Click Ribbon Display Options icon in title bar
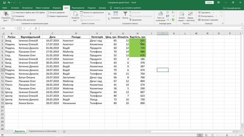 pyautogui.click(x=218, y=3)
